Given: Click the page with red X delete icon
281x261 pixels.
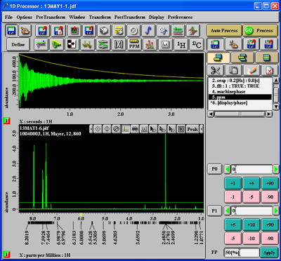Looking at the screenshot, I should coord(270,70).
